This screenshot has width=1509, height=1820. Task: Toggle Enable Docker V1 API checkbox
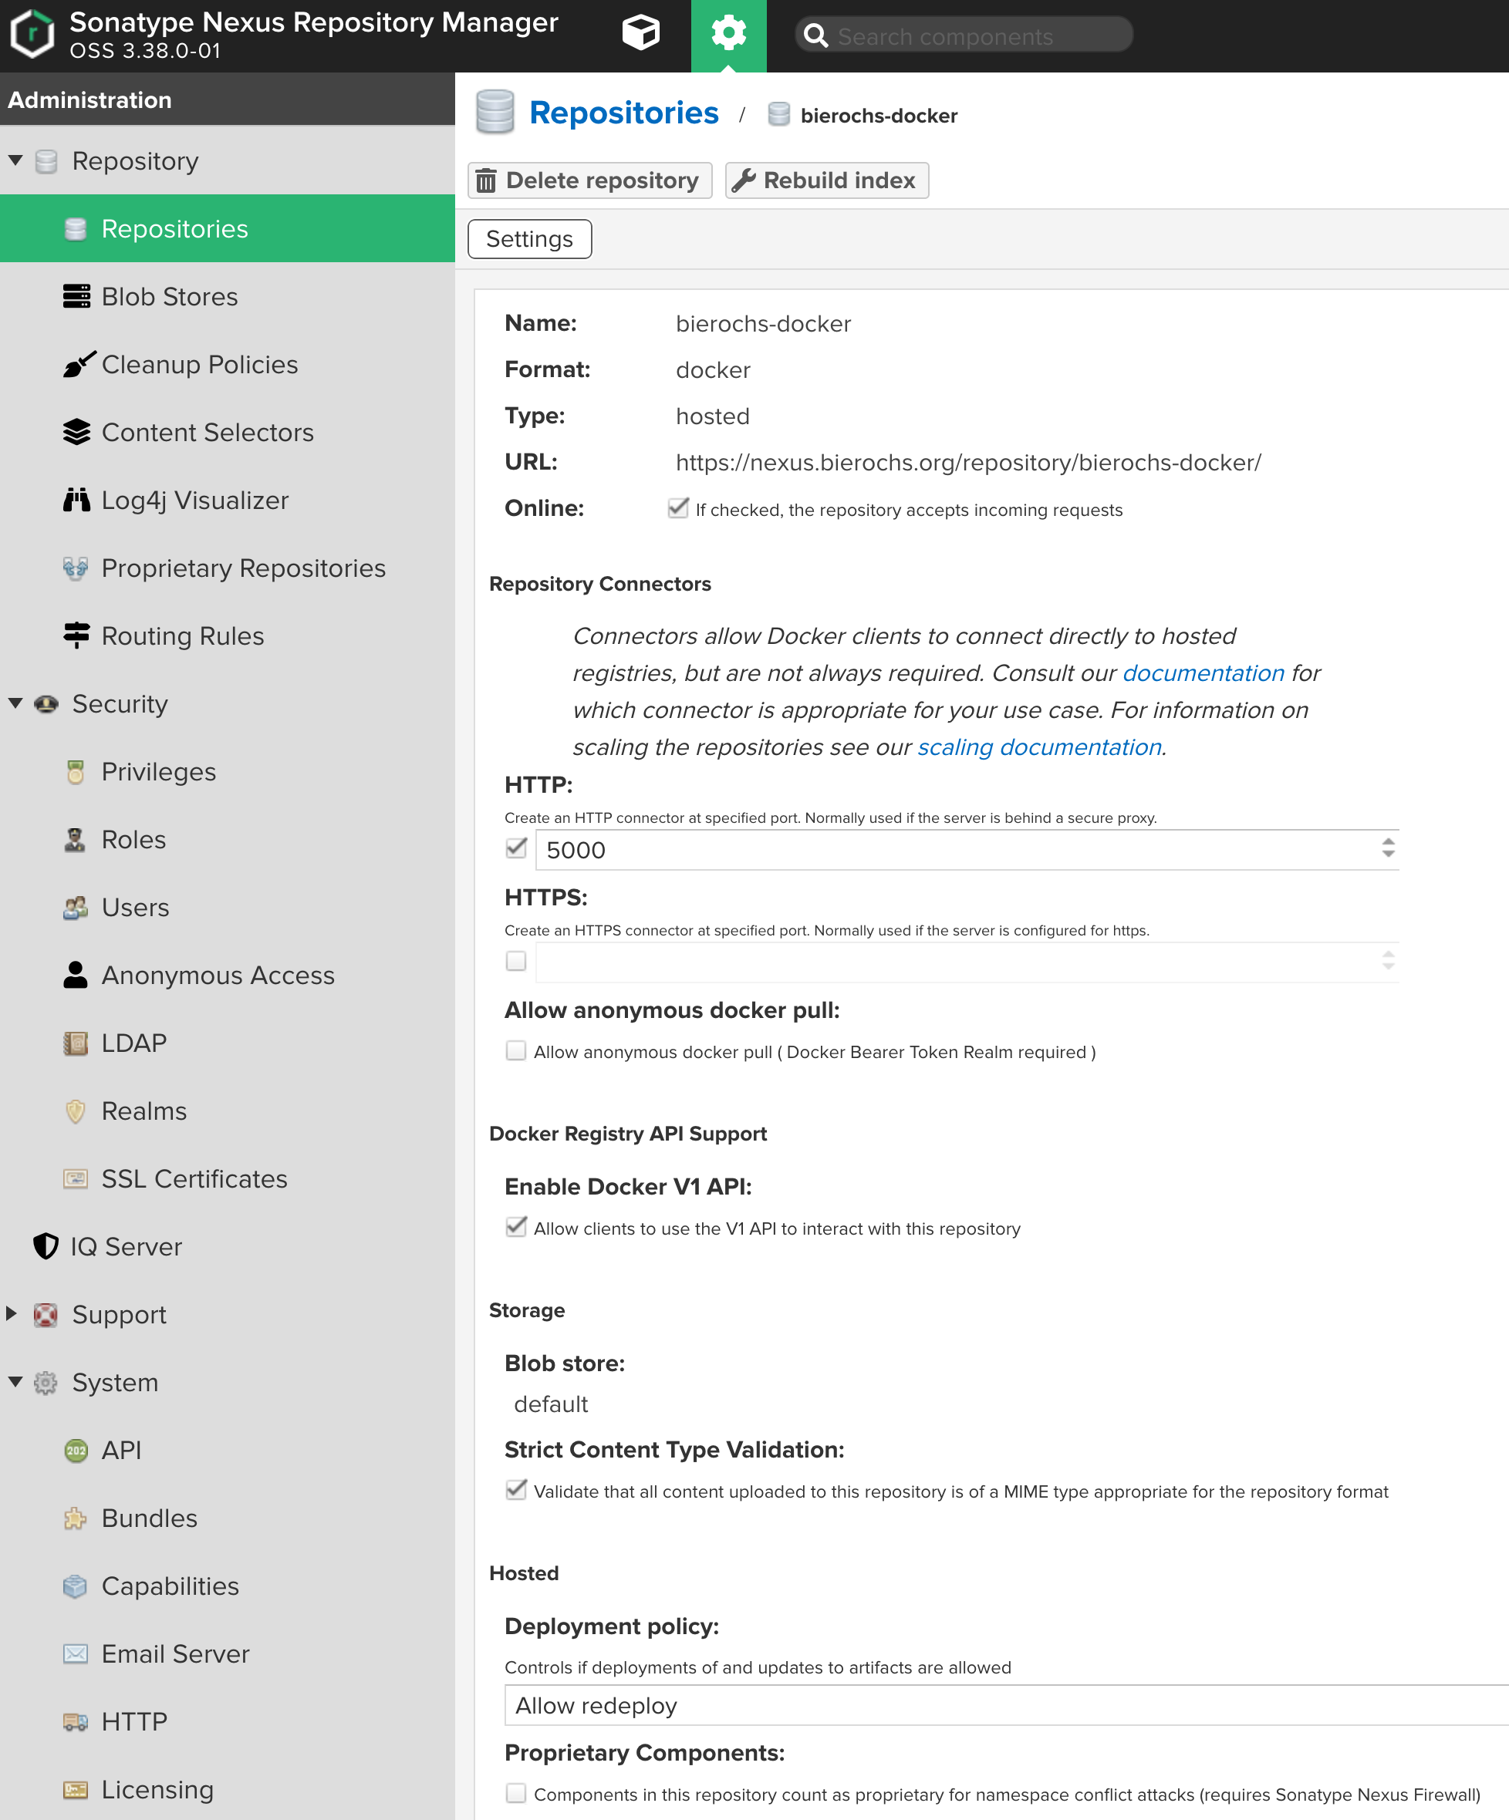(515, 1227)
